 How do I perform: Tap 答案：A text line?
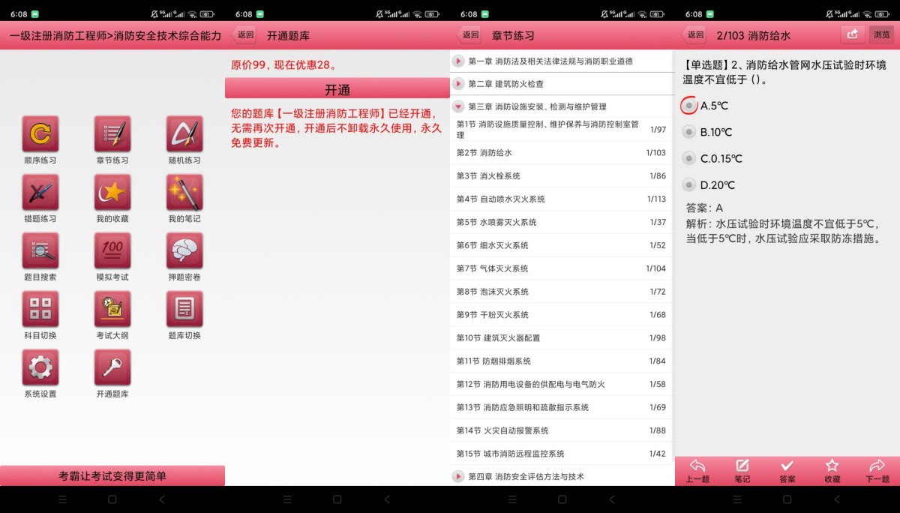click(704, 208)
